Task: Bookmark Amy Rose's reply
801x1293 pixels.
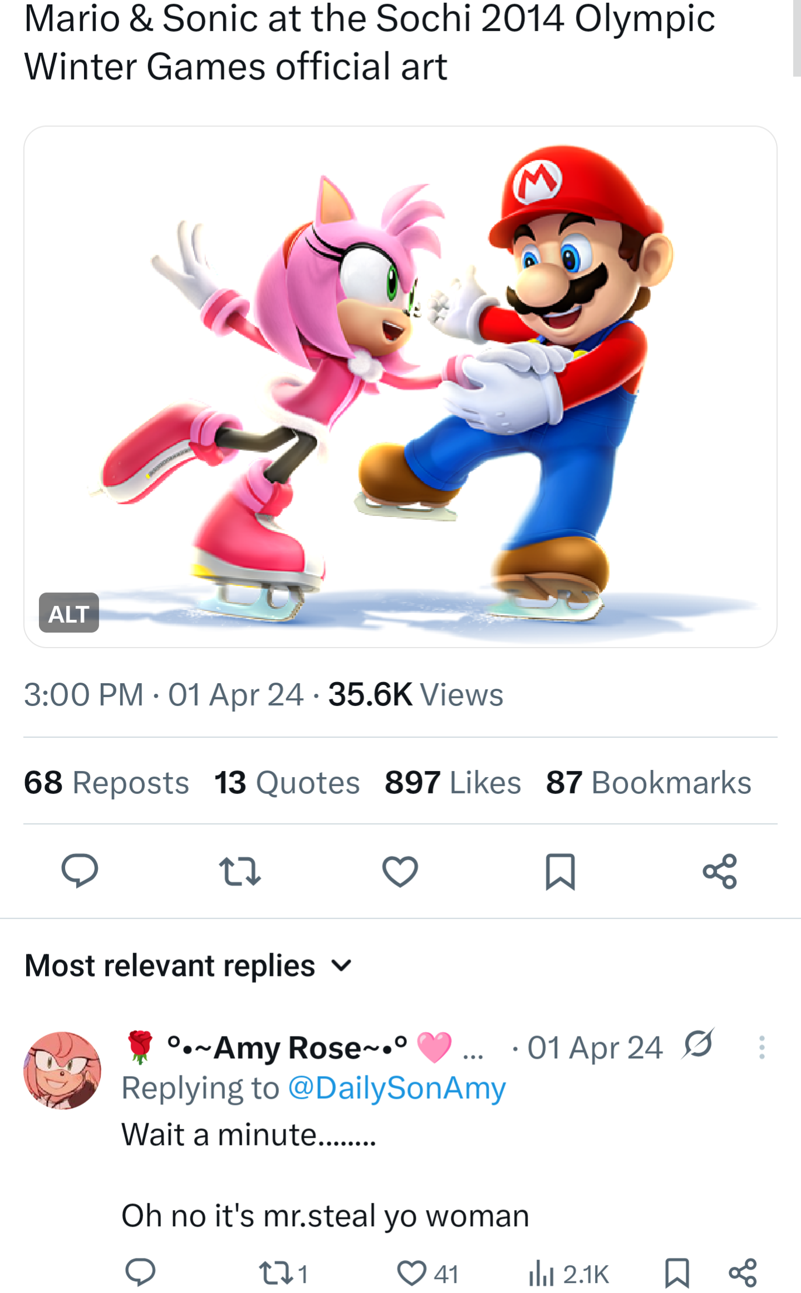Action: point(677,1273)
